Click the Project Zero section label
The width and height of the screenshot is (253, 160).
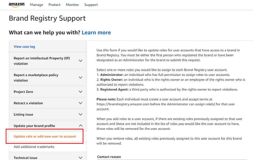[23, 92]
